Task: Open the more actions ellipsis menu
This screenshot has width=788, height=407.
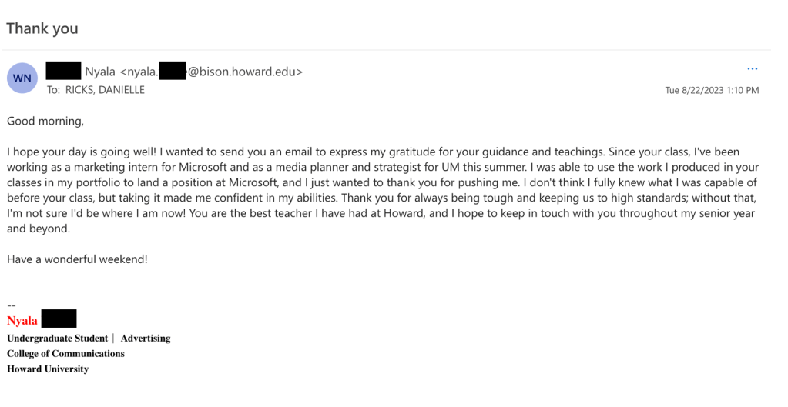Action: point(753,69)
